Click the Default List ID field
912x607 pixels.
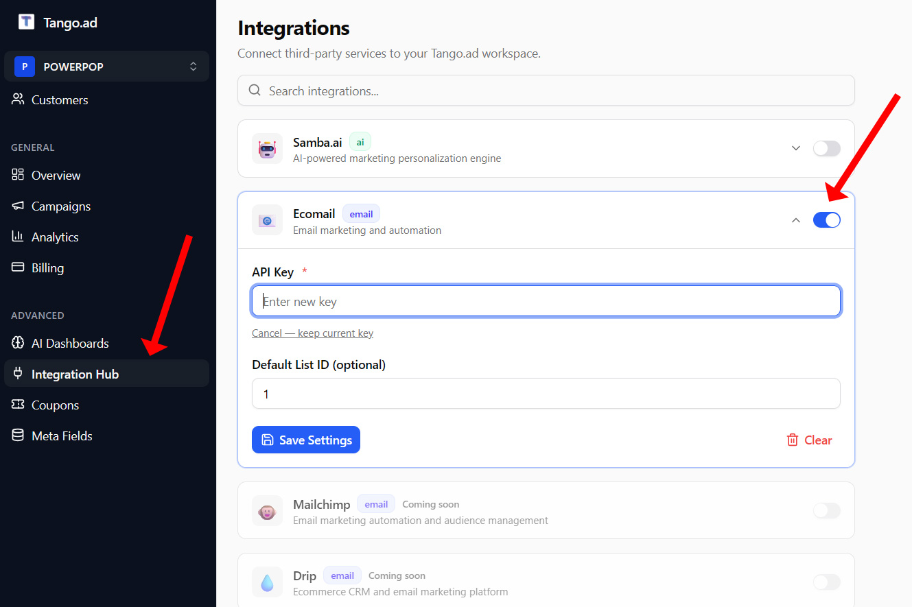(546, 394)
